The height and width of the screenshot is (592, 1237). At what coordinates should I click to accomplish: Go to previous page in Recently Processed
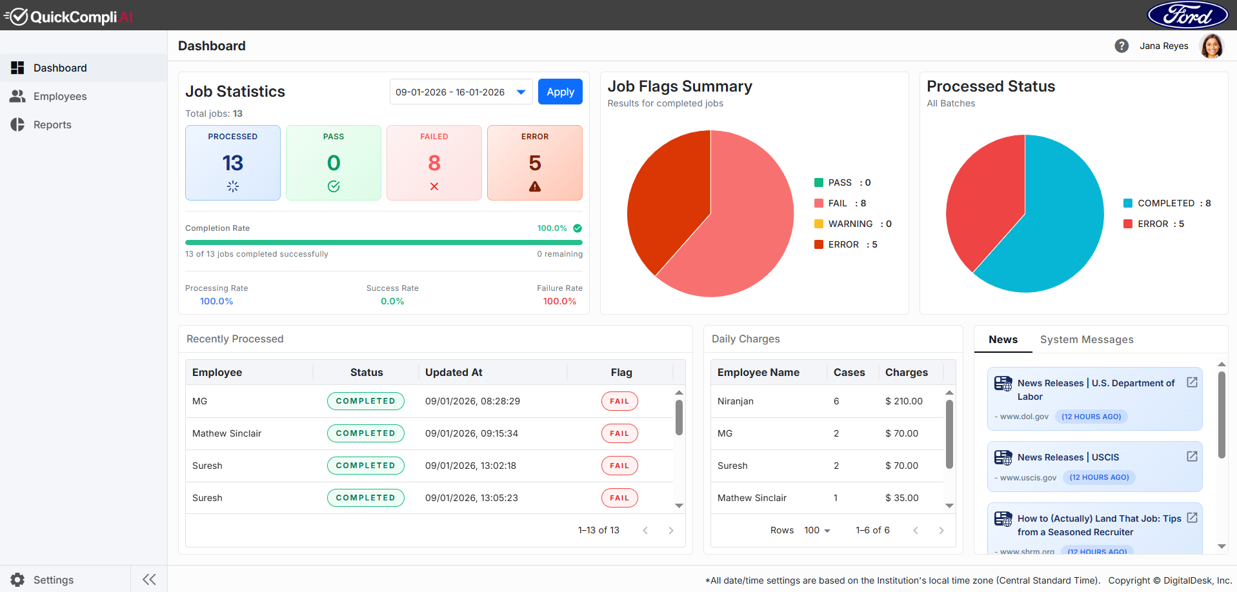tap(645, 530)
